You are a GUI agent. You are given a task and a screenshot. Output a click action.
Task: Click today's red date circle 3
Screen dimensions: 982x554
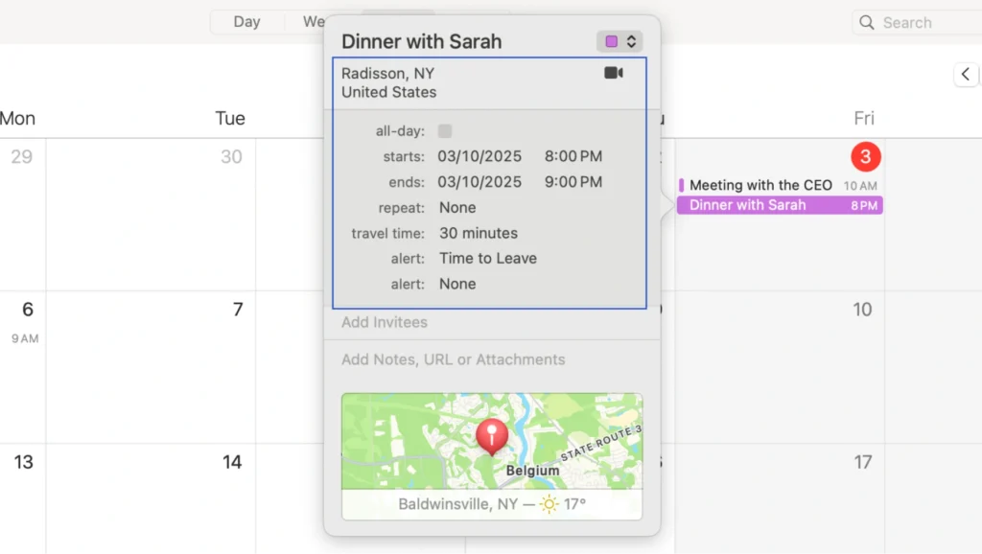tap(865, 156)
